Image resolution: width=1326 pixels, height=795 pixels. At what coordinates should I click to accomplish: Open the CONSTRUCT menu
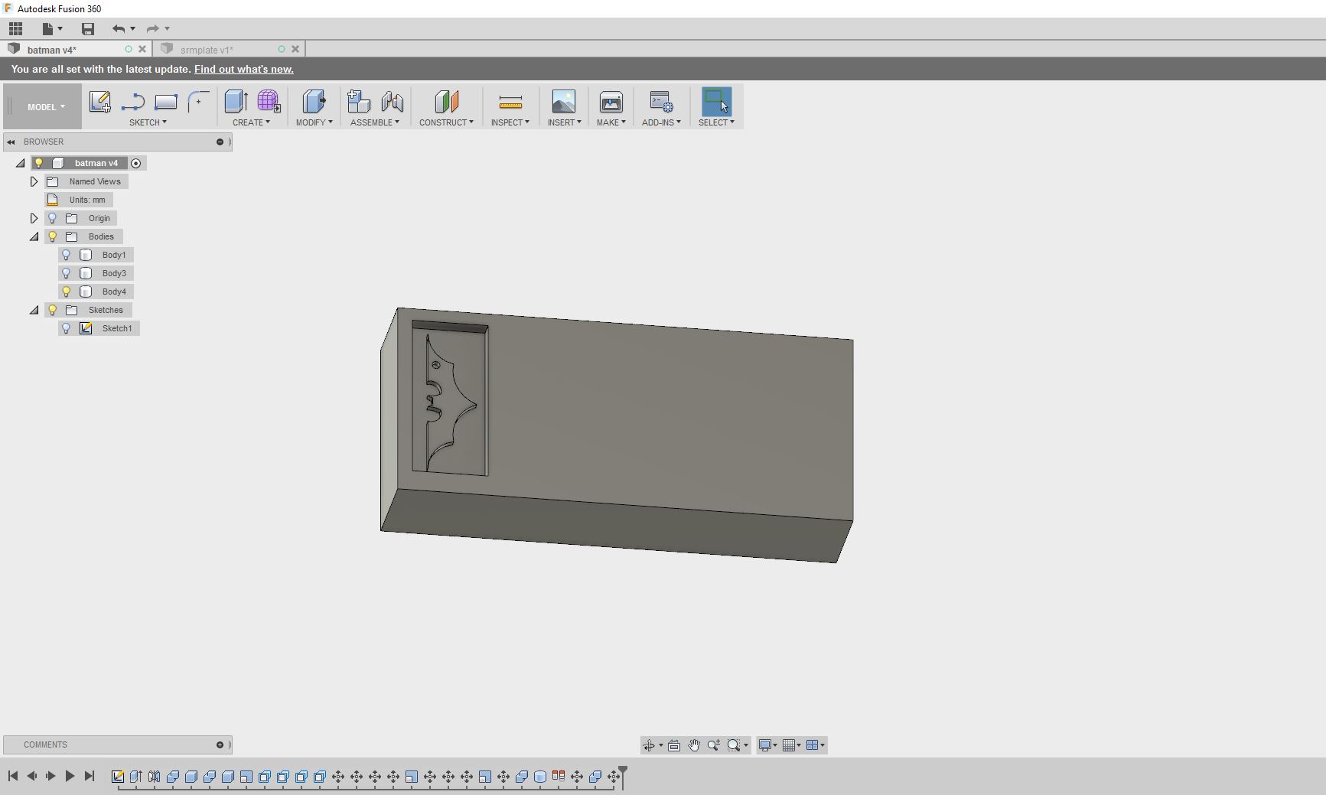click(446, 122)
